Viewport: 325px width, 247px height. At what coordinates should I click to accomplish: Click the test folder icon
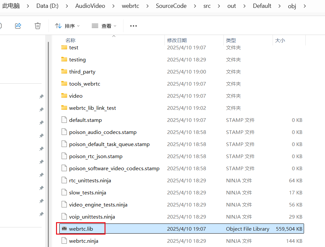(64, 47)
